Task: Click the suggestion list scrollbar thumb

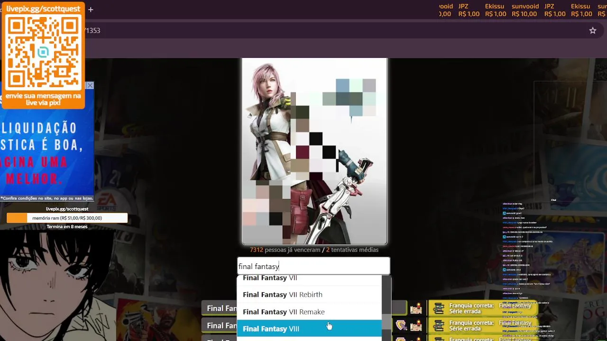Action: (x=386, y=321)
